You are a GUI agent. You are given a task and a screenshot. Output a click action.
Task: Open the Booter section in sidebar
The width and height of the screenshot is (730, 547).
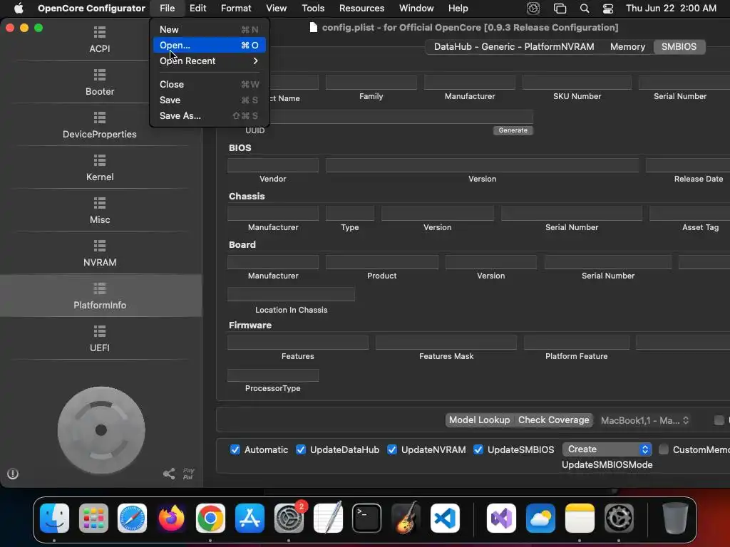coord(100,83)
